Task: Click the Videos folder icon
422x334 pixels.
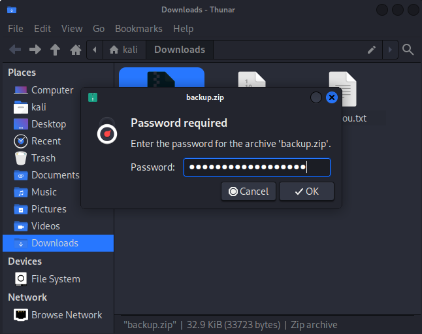Action: click(21, 226)
